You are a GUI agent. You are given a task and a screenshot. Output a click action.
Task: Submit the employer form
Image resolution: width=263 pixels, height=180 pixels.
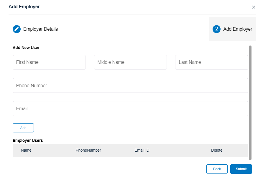pos(241,169)
